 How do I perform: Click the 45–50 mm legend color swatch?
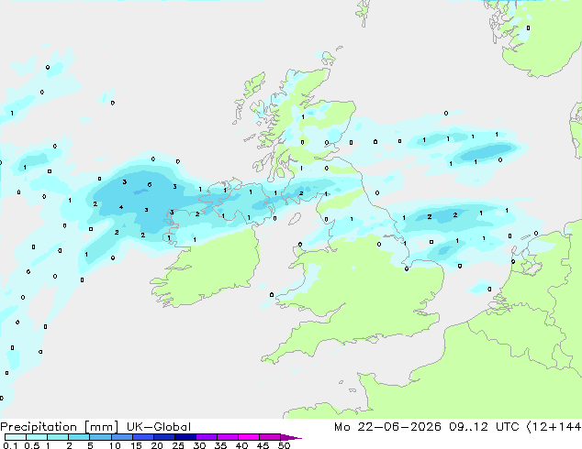[270, 437]
